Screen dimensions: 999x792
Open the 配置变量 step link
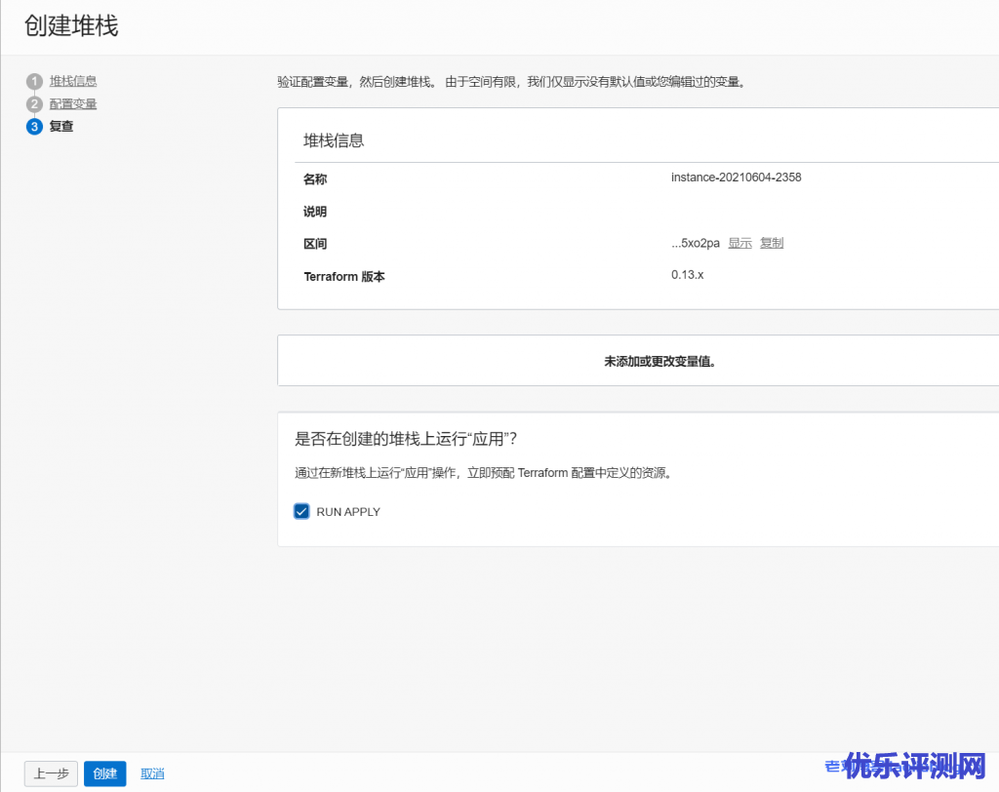pos(73,103)
